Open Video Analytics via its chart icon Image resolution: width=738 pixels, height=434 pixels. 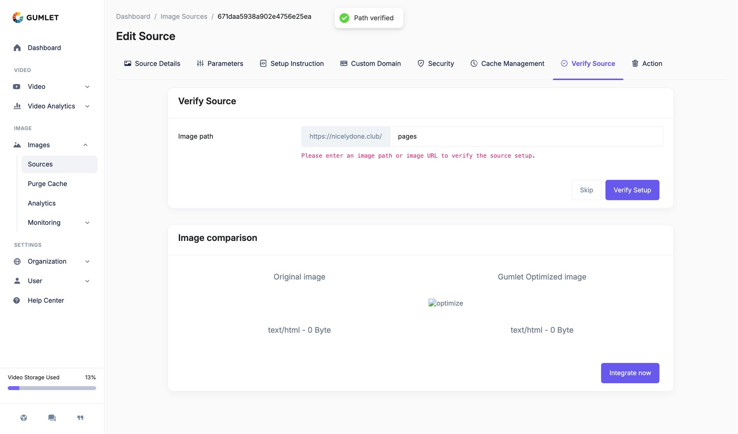click(17, 106)
